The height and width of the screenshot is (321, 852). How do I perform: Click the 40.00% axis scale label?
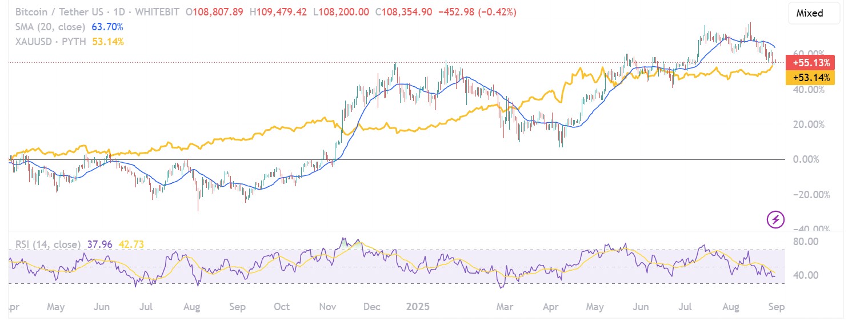[809, 90]
